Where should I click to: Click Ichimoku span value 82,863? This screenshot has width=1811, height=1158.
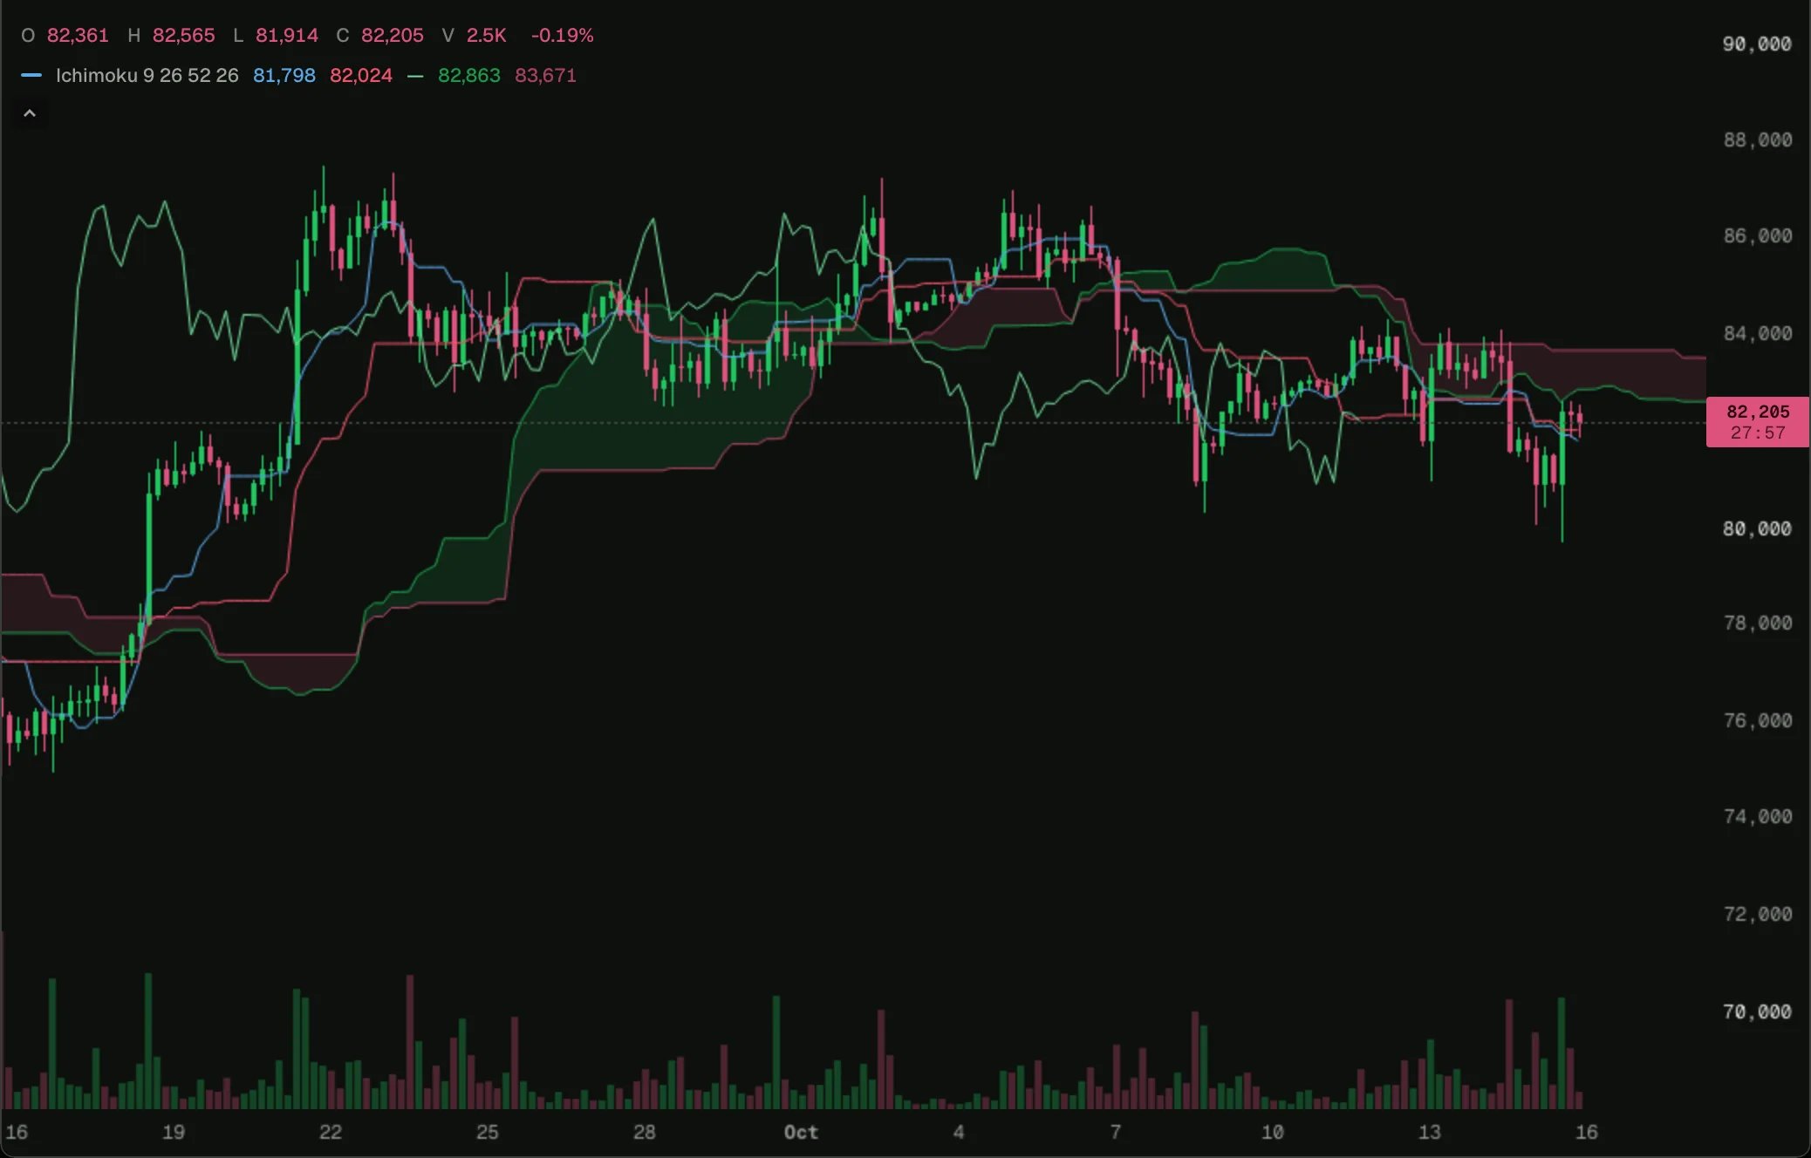(469, 76)
